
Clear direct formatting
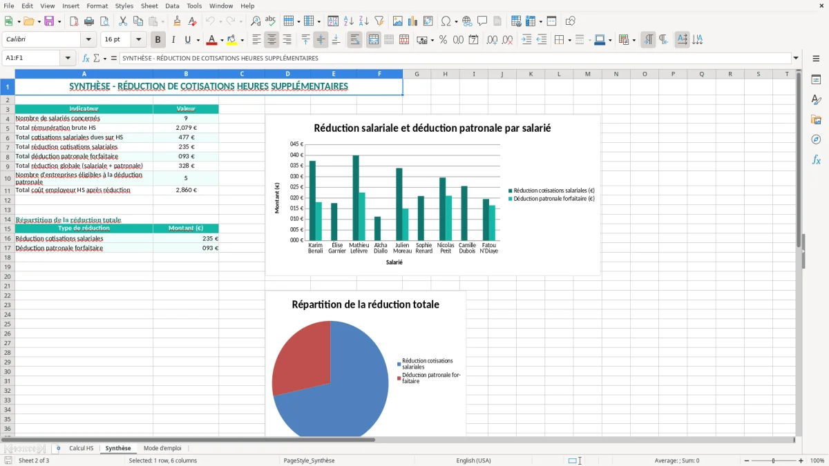pyautogui.click(x=192, y=21)
